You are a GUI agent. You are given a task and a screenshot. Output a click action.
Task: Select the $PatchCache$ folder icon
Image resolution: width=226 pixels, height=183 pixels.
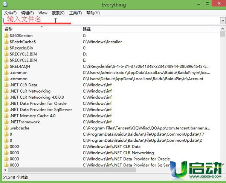(6, 42)
